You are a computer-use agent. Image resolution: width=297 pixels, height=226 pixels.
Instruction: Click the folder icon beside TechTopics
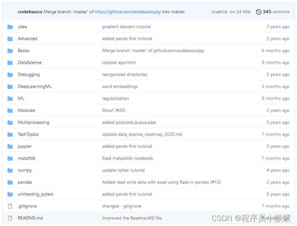(10, 134)
